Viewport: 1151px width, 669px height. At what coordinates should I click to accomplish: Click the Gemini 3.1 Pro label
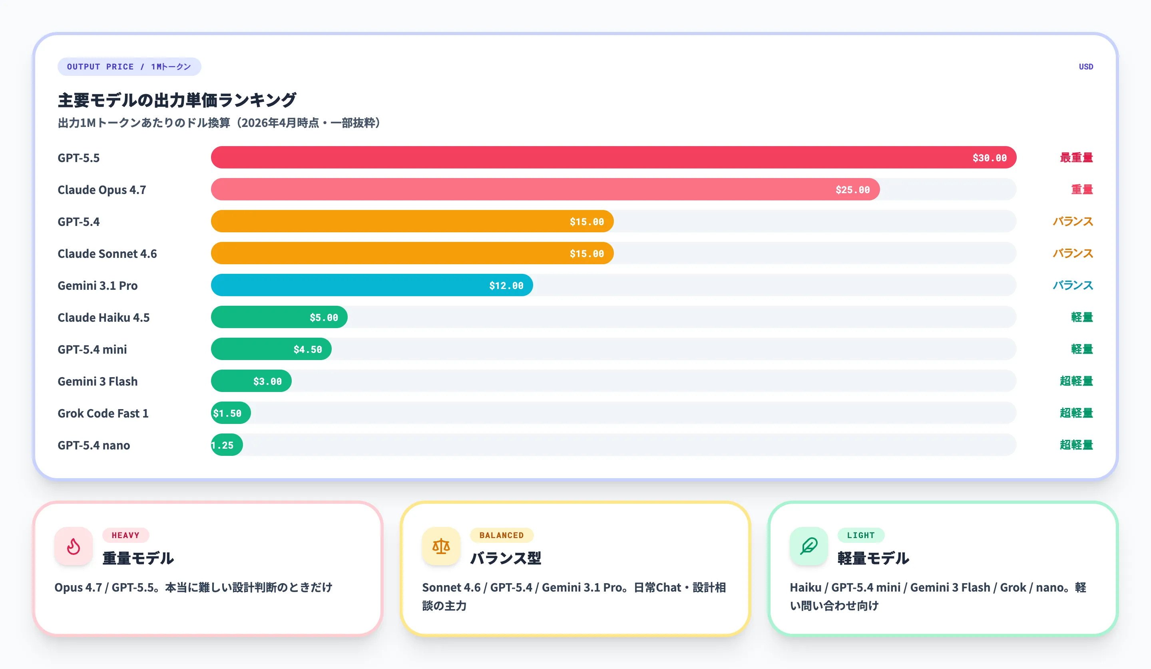(x=98, y=286)
